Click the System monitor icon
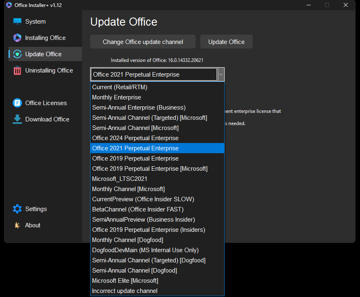This screenshot has width=360, height=297. 17,22
